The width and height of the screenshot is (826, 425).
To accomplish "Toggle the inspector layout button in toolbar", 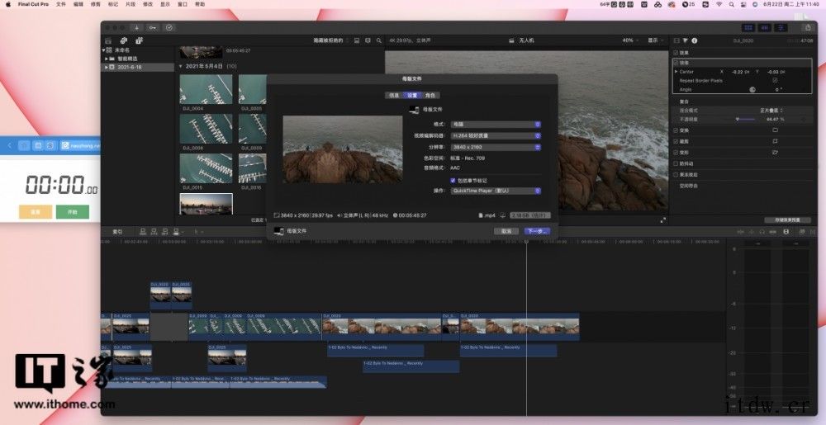I will (x=781, y=27).
